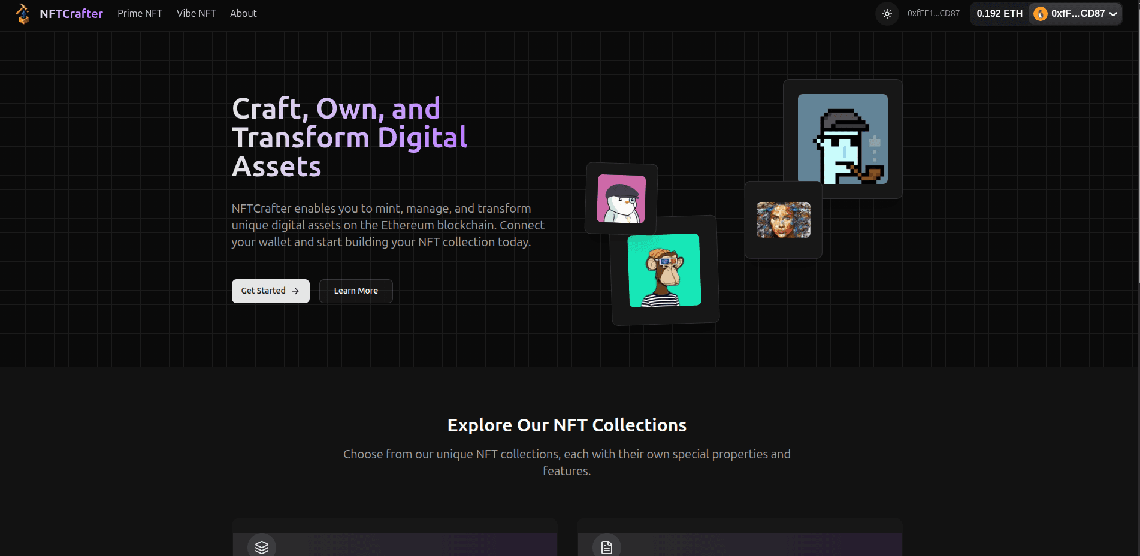Select the layers icon on the first collection card
The width and height of the screenshot is (1140, 556).
click(261, 546)
